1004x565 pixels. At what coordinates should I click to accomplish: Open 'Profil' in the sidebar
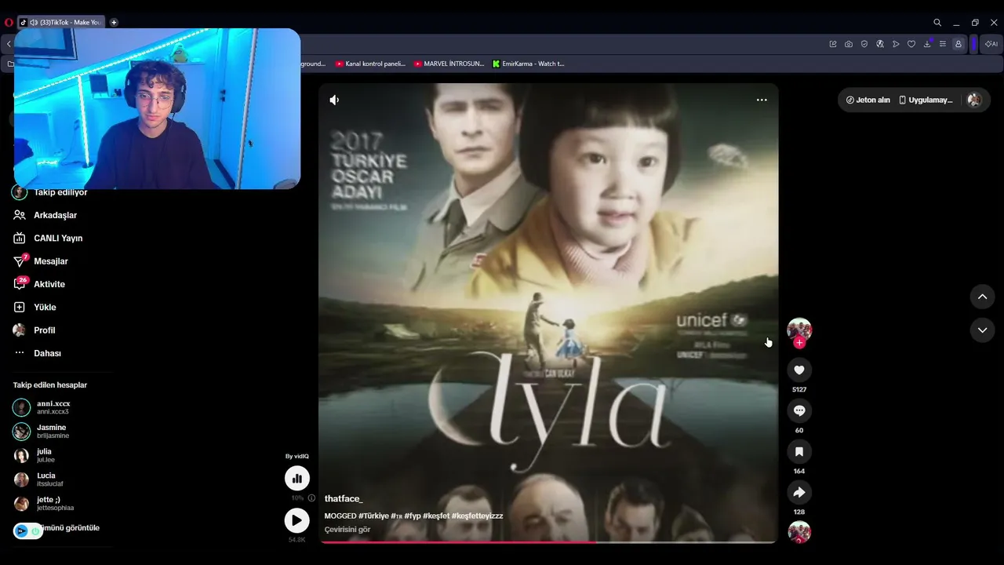35,330
